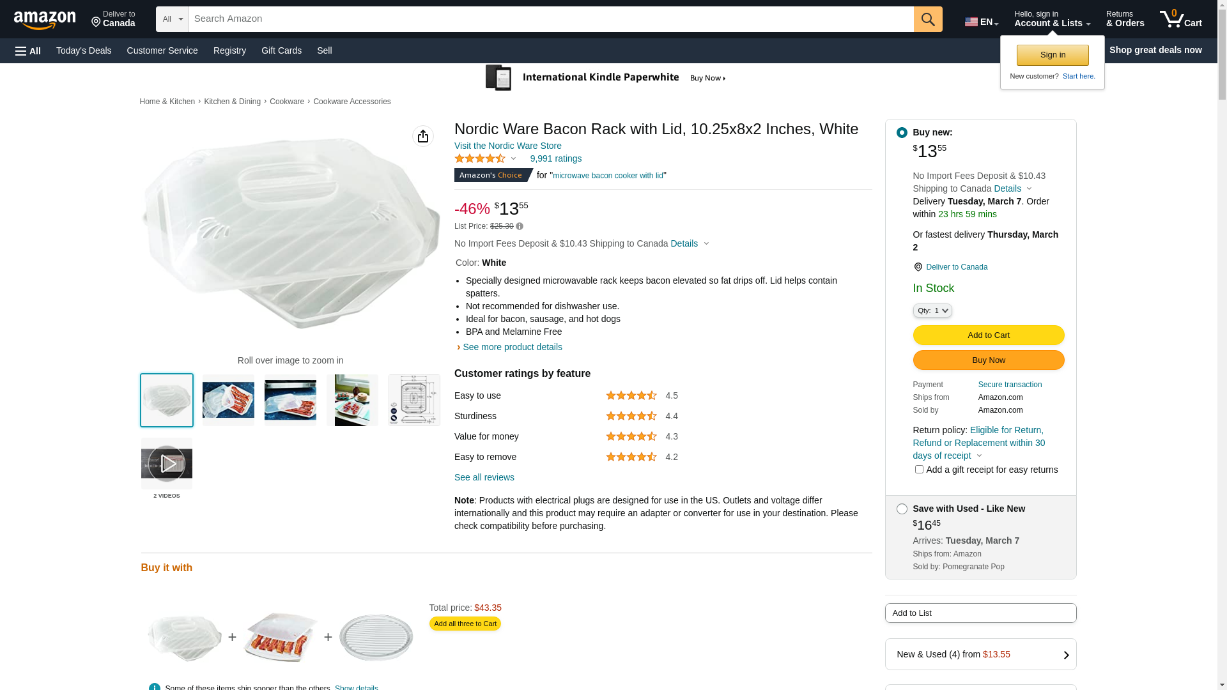Screen dimensions: 1227x690
Task: Click the share icon on product image
Action: (x=422, y=136)
